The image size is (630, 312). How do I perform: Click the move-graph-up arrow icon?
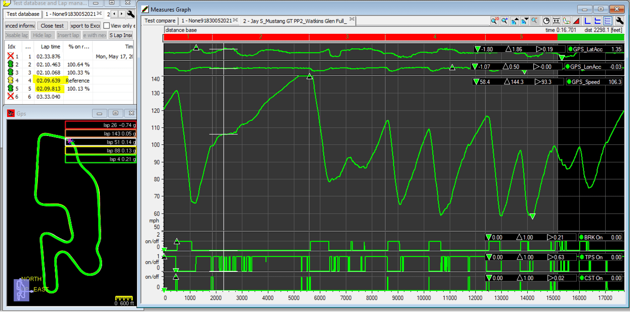pyautogui.click(x=515, y=21)
